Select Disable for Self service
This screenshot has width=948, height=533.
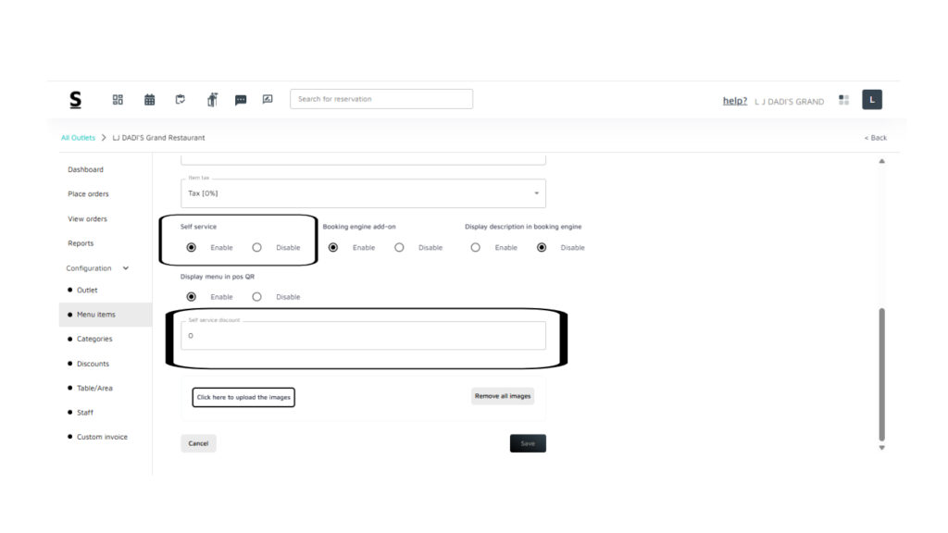[257, 248]
